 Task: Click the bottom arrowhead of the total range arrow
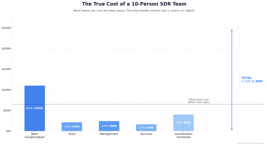coord(232,129)
